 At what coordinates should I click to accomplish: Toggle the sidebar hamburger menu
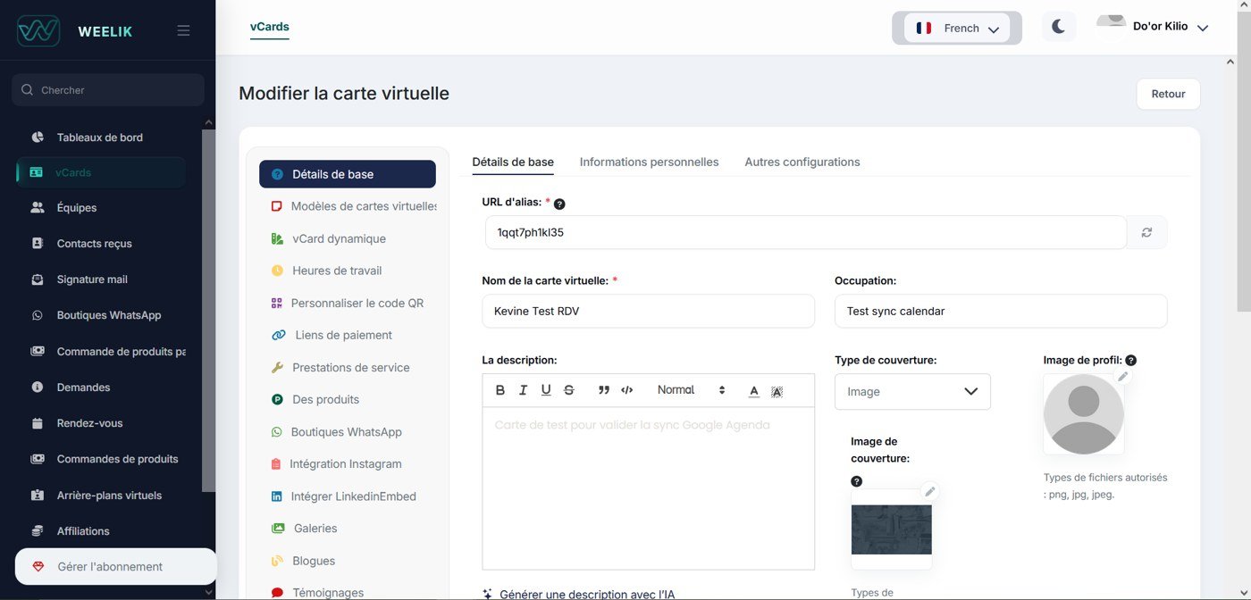183,30
